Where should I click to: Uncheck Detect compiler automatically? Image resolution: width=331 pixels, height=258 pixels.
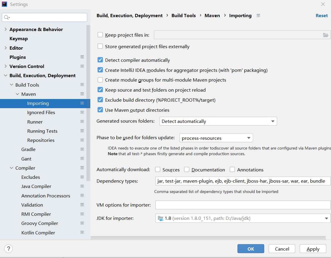click(100, 60)
